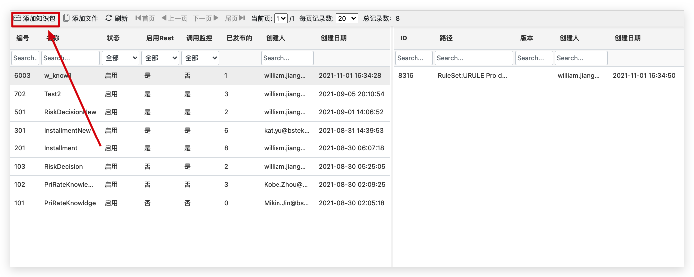The image size is (694, 277).
Task: Click the 路径 search field
Action: (x=474, y=58)
